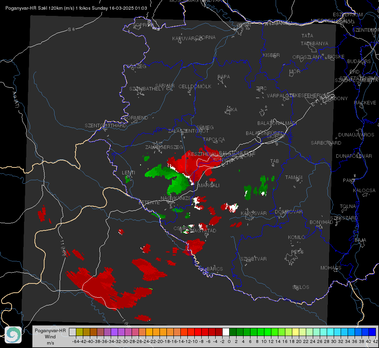This screenshot has height=348, width=379.
Task: Click the BAJA town label
Action: pos(360,240)
